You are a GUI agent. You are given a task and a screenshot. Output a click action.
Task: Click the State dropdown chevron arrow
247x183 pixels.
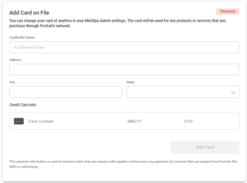pos(233,93)
